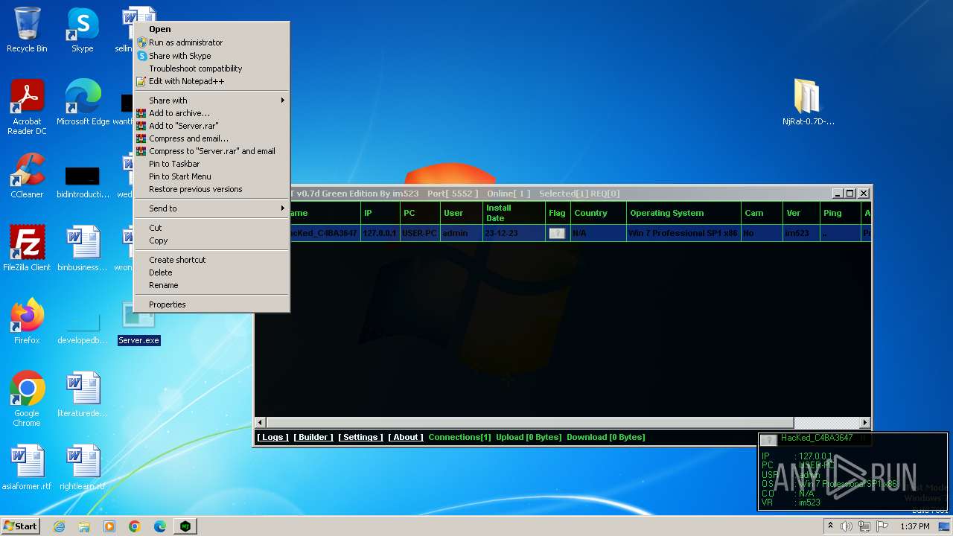Select Delete in context menu

211,272
